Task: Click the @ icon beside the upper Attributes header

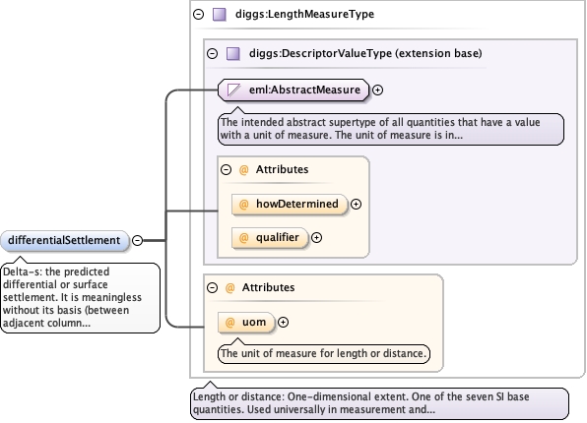Action: (243, 170)
